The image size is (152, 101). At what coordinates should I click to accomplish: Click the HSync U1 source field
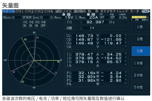coord(12,17)
